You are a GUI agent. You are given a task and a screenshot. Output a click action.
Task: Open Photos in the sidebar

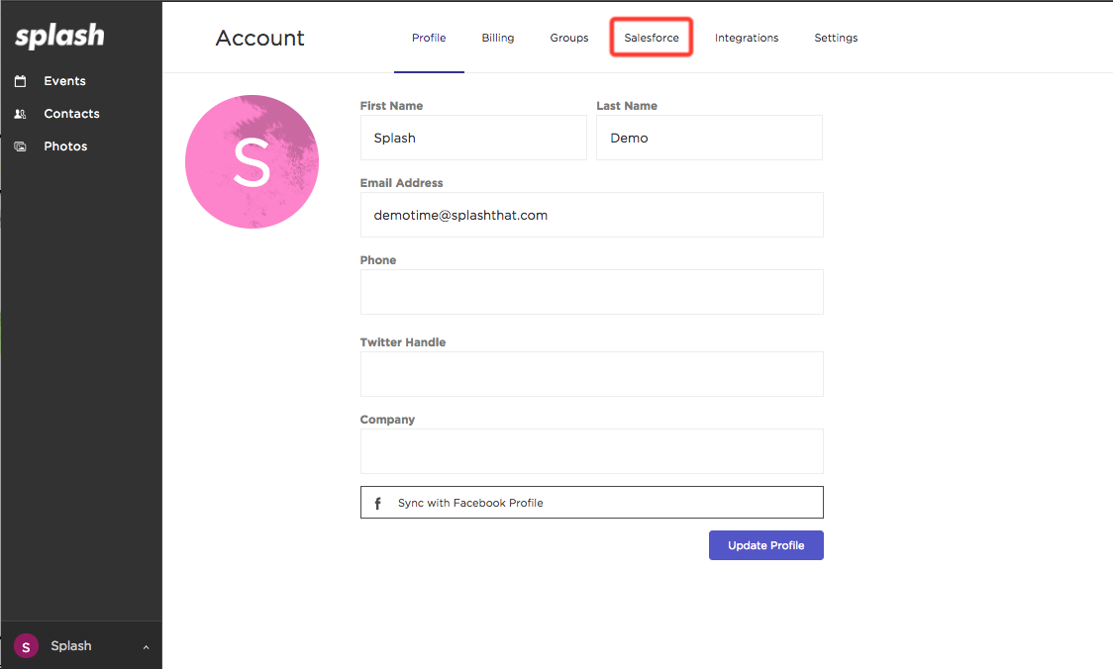pos(65,146)
